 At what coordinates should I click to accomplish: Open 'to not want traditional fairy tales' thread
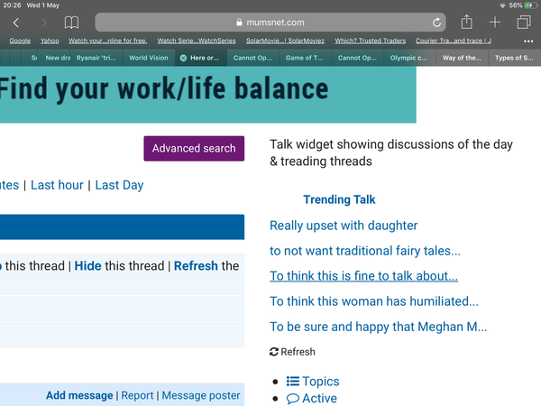pyautogui.click(x=365, y=251)
